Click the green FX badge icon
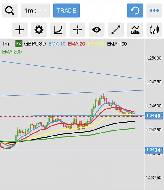This screenshot has height=190, width=164. point(19,43)
